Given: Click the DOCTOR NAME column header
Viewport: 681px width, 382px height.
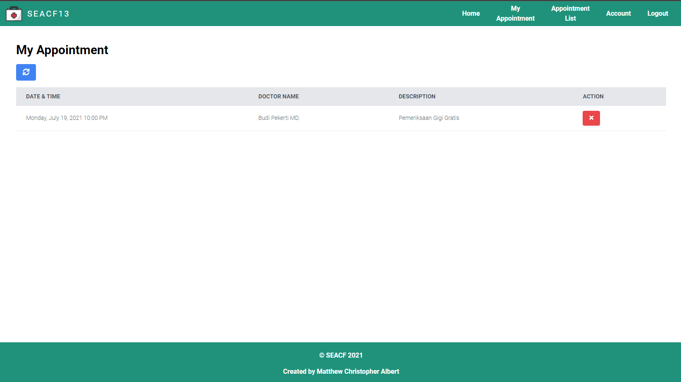Looking at the screenshot, I should 279,96.
